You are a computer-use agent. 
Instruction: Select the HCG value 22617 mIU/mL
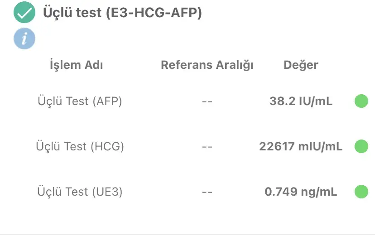301,146
